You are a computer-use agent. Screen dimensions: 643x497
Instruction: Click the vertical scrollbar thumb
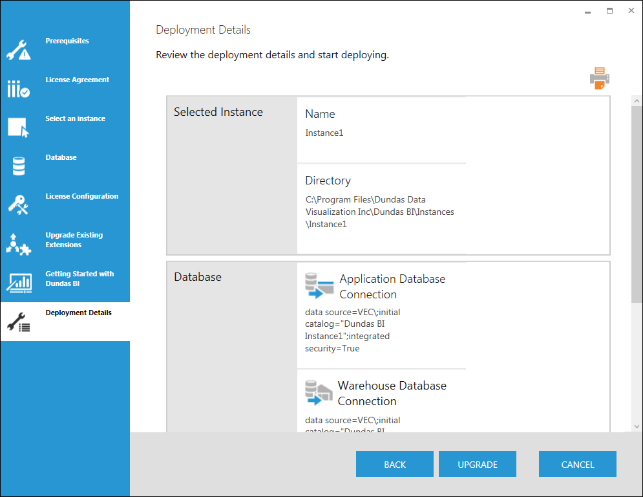coord(637,204)
